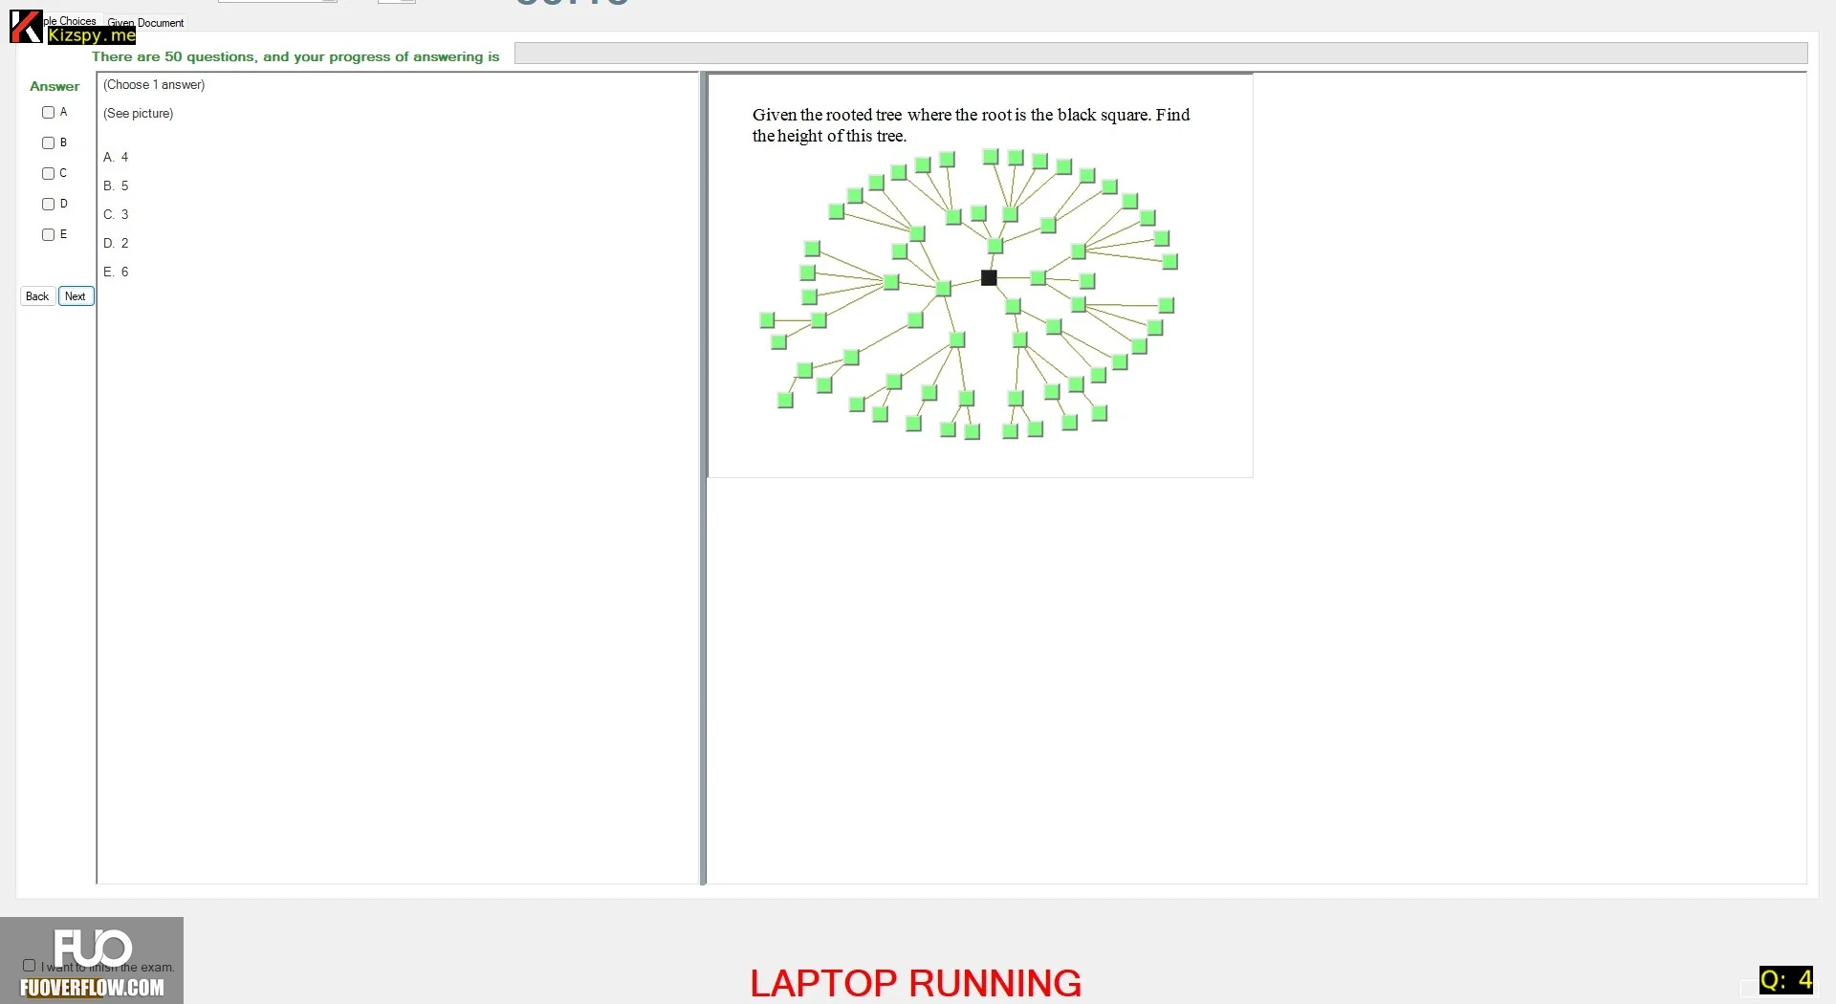This screenshot has width=1836, height=1004.
Task: Click the vertical splitter between panels
Action: point(703,478)
